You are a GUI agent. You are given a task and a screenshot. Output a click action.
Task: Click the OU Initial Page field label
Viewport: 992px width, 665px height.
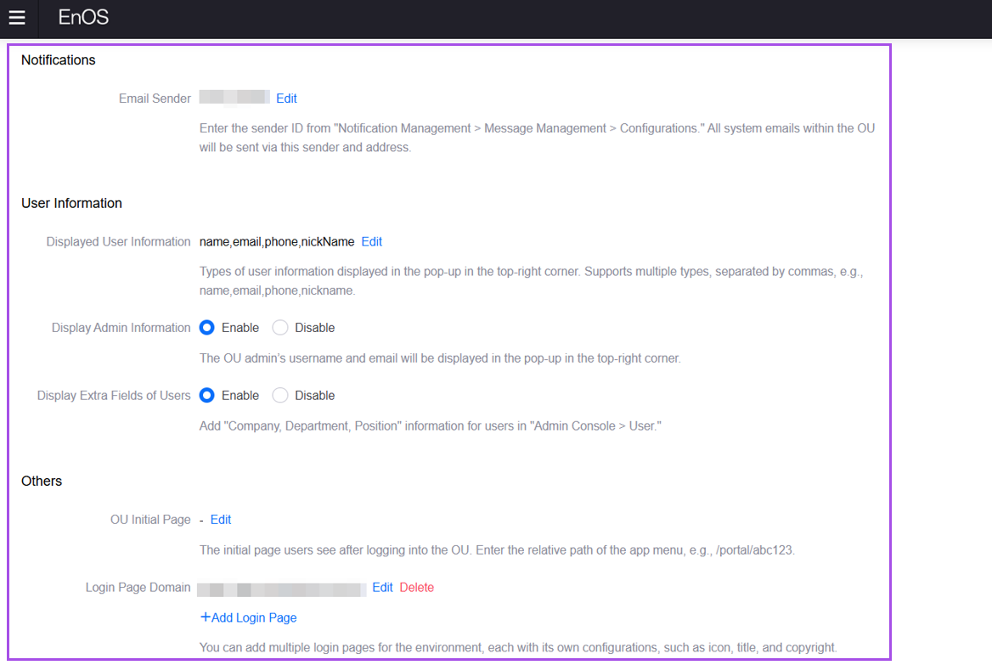[150, 520]
